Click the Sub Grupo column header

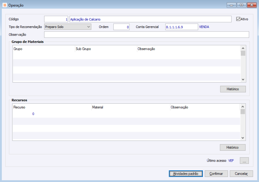click(106, 49)
